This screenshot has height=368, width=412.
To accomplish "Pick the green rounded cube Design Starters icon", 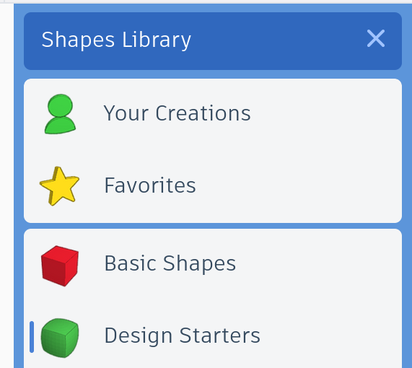I will [x=60, y=338].
